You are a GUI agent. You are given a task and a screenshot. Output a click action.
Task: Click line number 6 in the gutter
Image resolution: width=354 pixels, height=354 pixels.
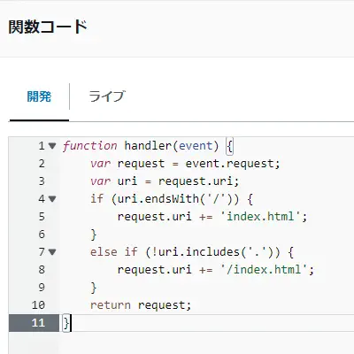(42, 235)
